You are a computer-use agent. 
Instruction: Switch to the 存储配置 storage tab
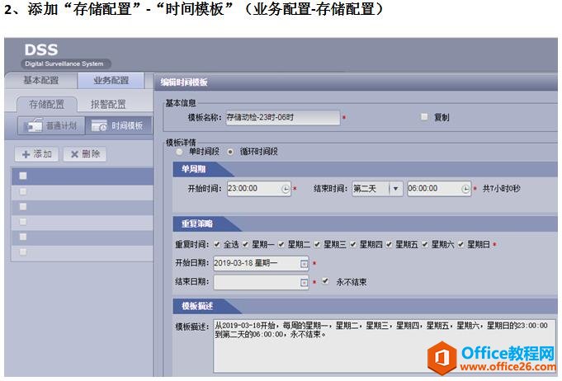pos(47,105)
